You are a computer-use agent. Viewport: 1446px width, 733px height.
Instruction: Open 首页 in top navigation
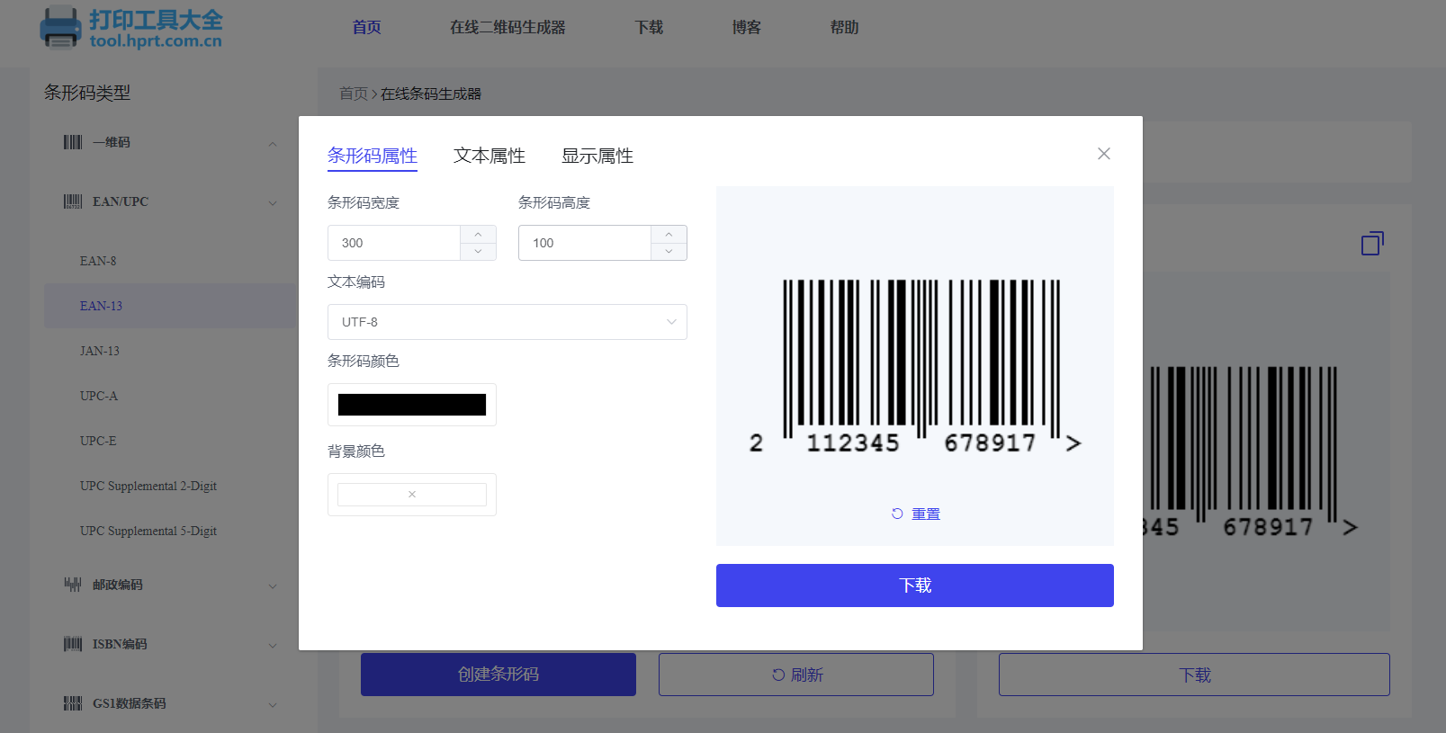[x=366, y=27]
